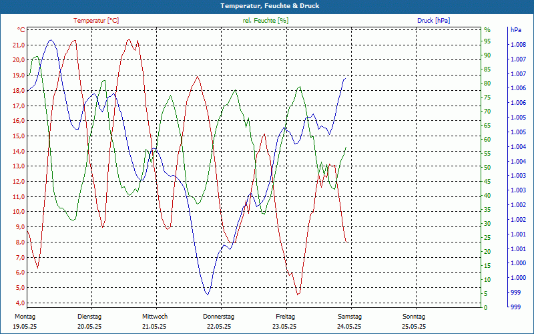Screen dimensions: 534x334
Task: Click the '17,0' temperature axis value
Action: [x=19, y=106]
